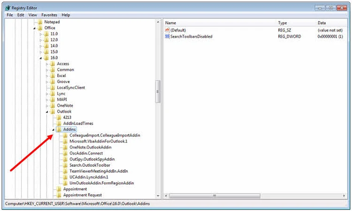Click the Outlook folder icon

53,111
